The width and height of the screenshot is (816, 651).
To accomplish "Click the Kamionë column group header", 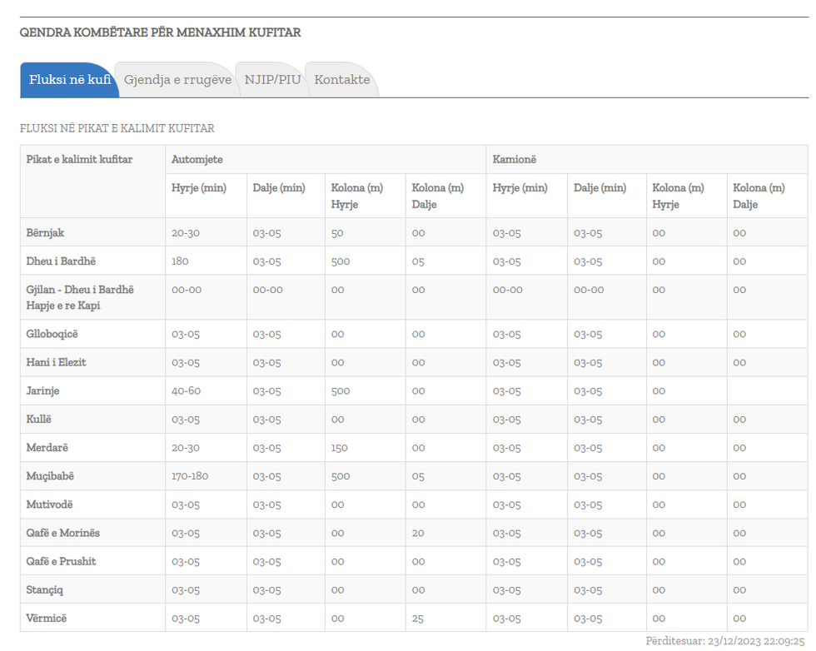I will pos(514,159).
